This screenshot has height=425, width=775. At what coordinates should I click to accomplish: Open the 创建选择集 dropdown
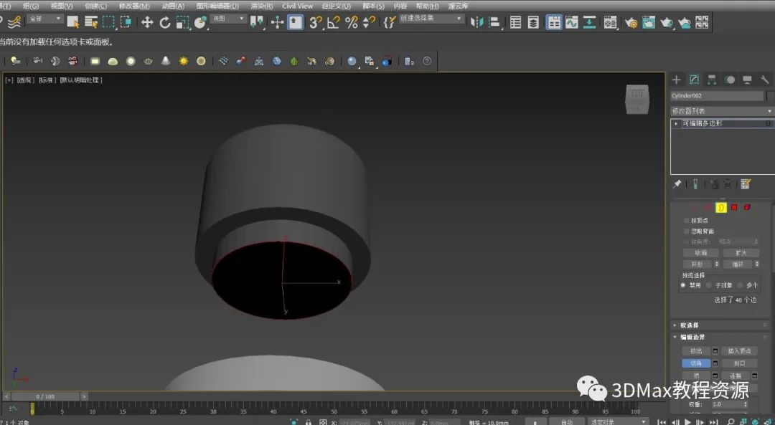point(431,19)
